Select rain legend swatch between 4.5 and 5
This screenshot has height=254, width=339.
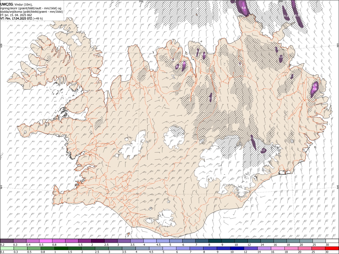(156, 248)
